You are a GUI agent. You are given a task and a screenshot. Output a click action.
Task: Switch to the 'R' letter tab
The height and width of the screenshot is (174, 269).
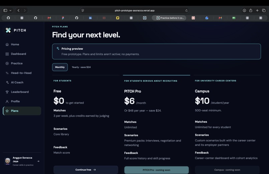pos(261,18)
